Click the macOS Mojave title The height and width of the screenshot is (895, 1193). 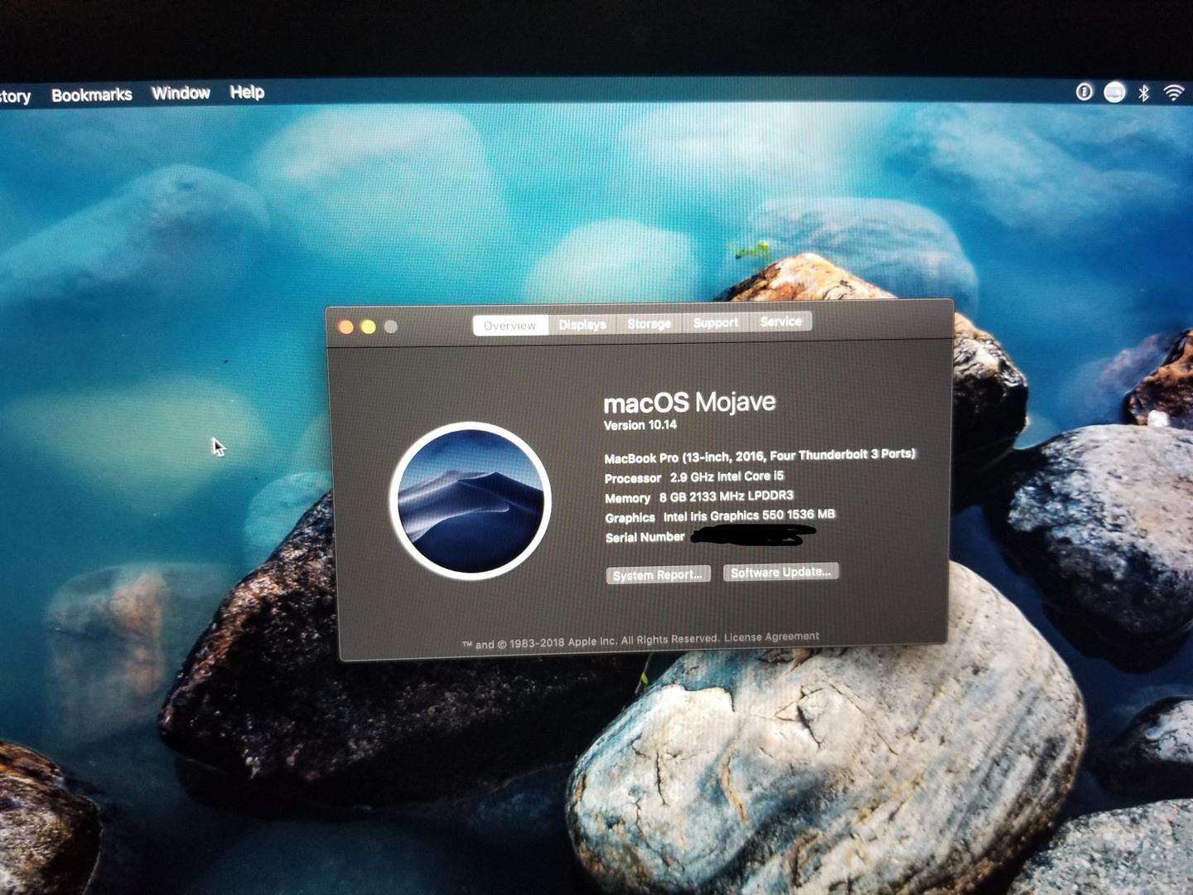click(689, 403)
